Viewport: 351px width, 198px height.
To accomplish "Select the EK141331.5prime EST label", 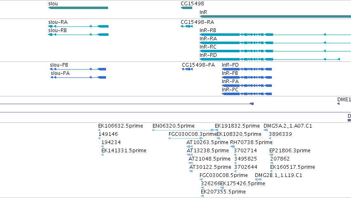I will (124, 151).
